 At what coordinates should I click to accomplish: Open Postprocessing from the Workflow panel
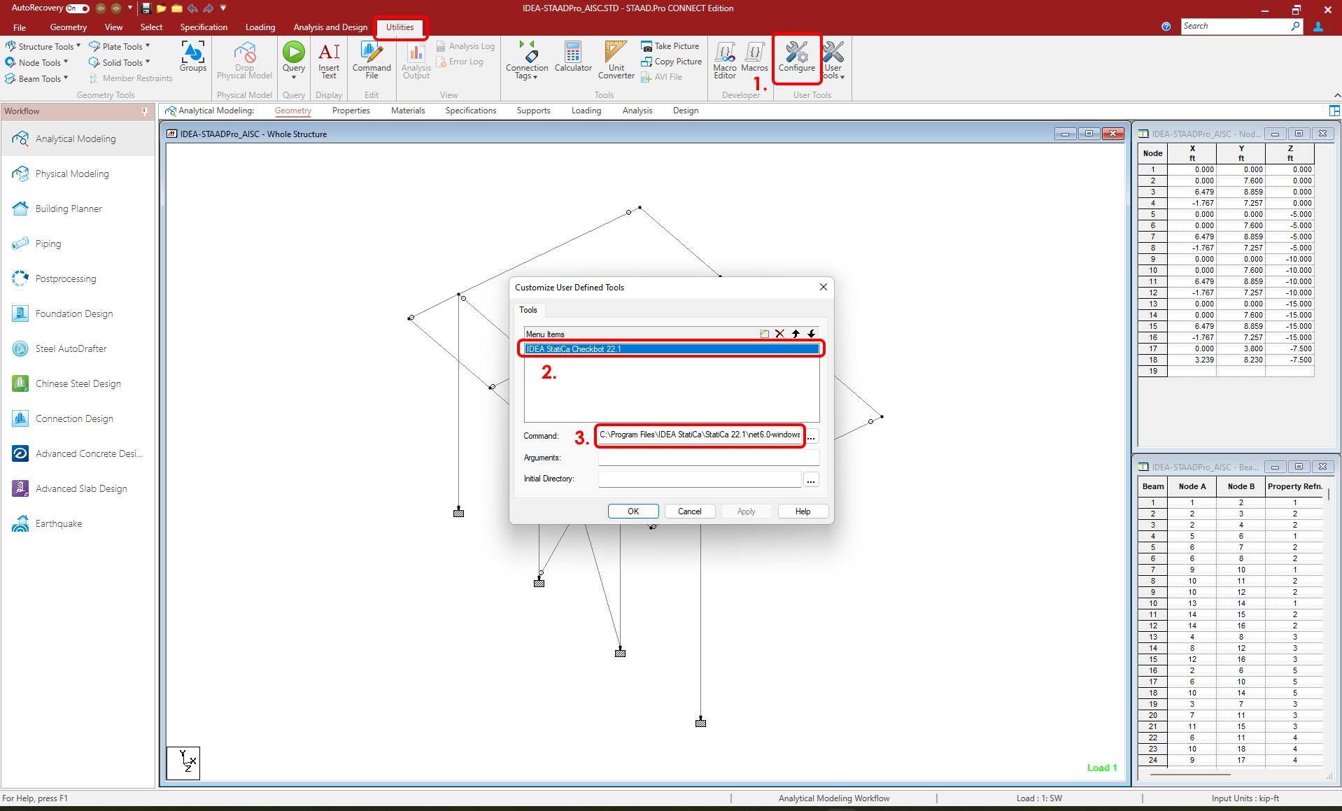coord(20,278)
